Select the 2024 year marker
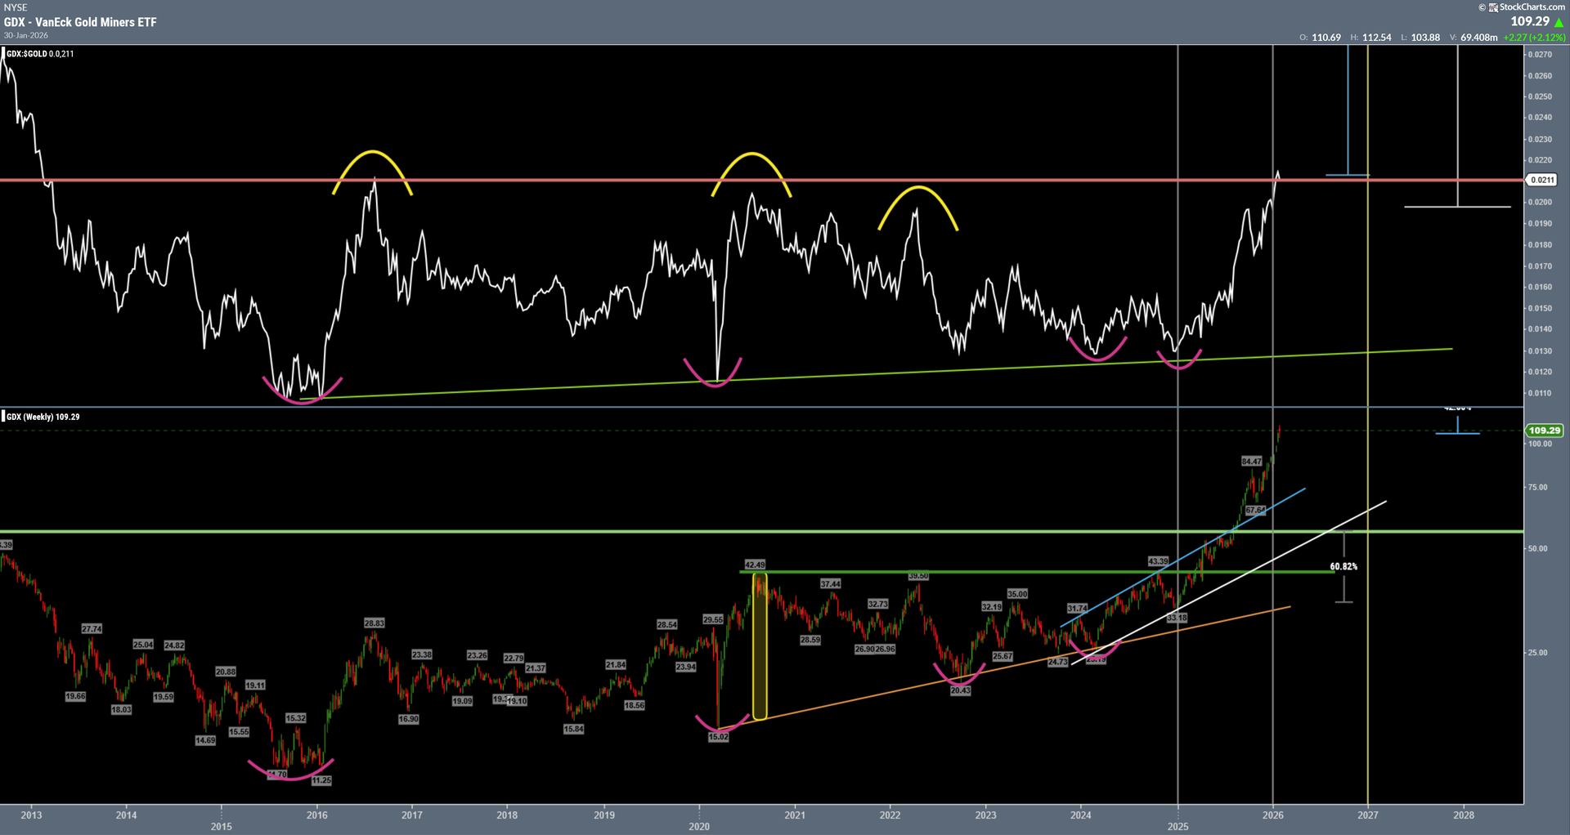1570x835 pixels. pos(1081,815)
